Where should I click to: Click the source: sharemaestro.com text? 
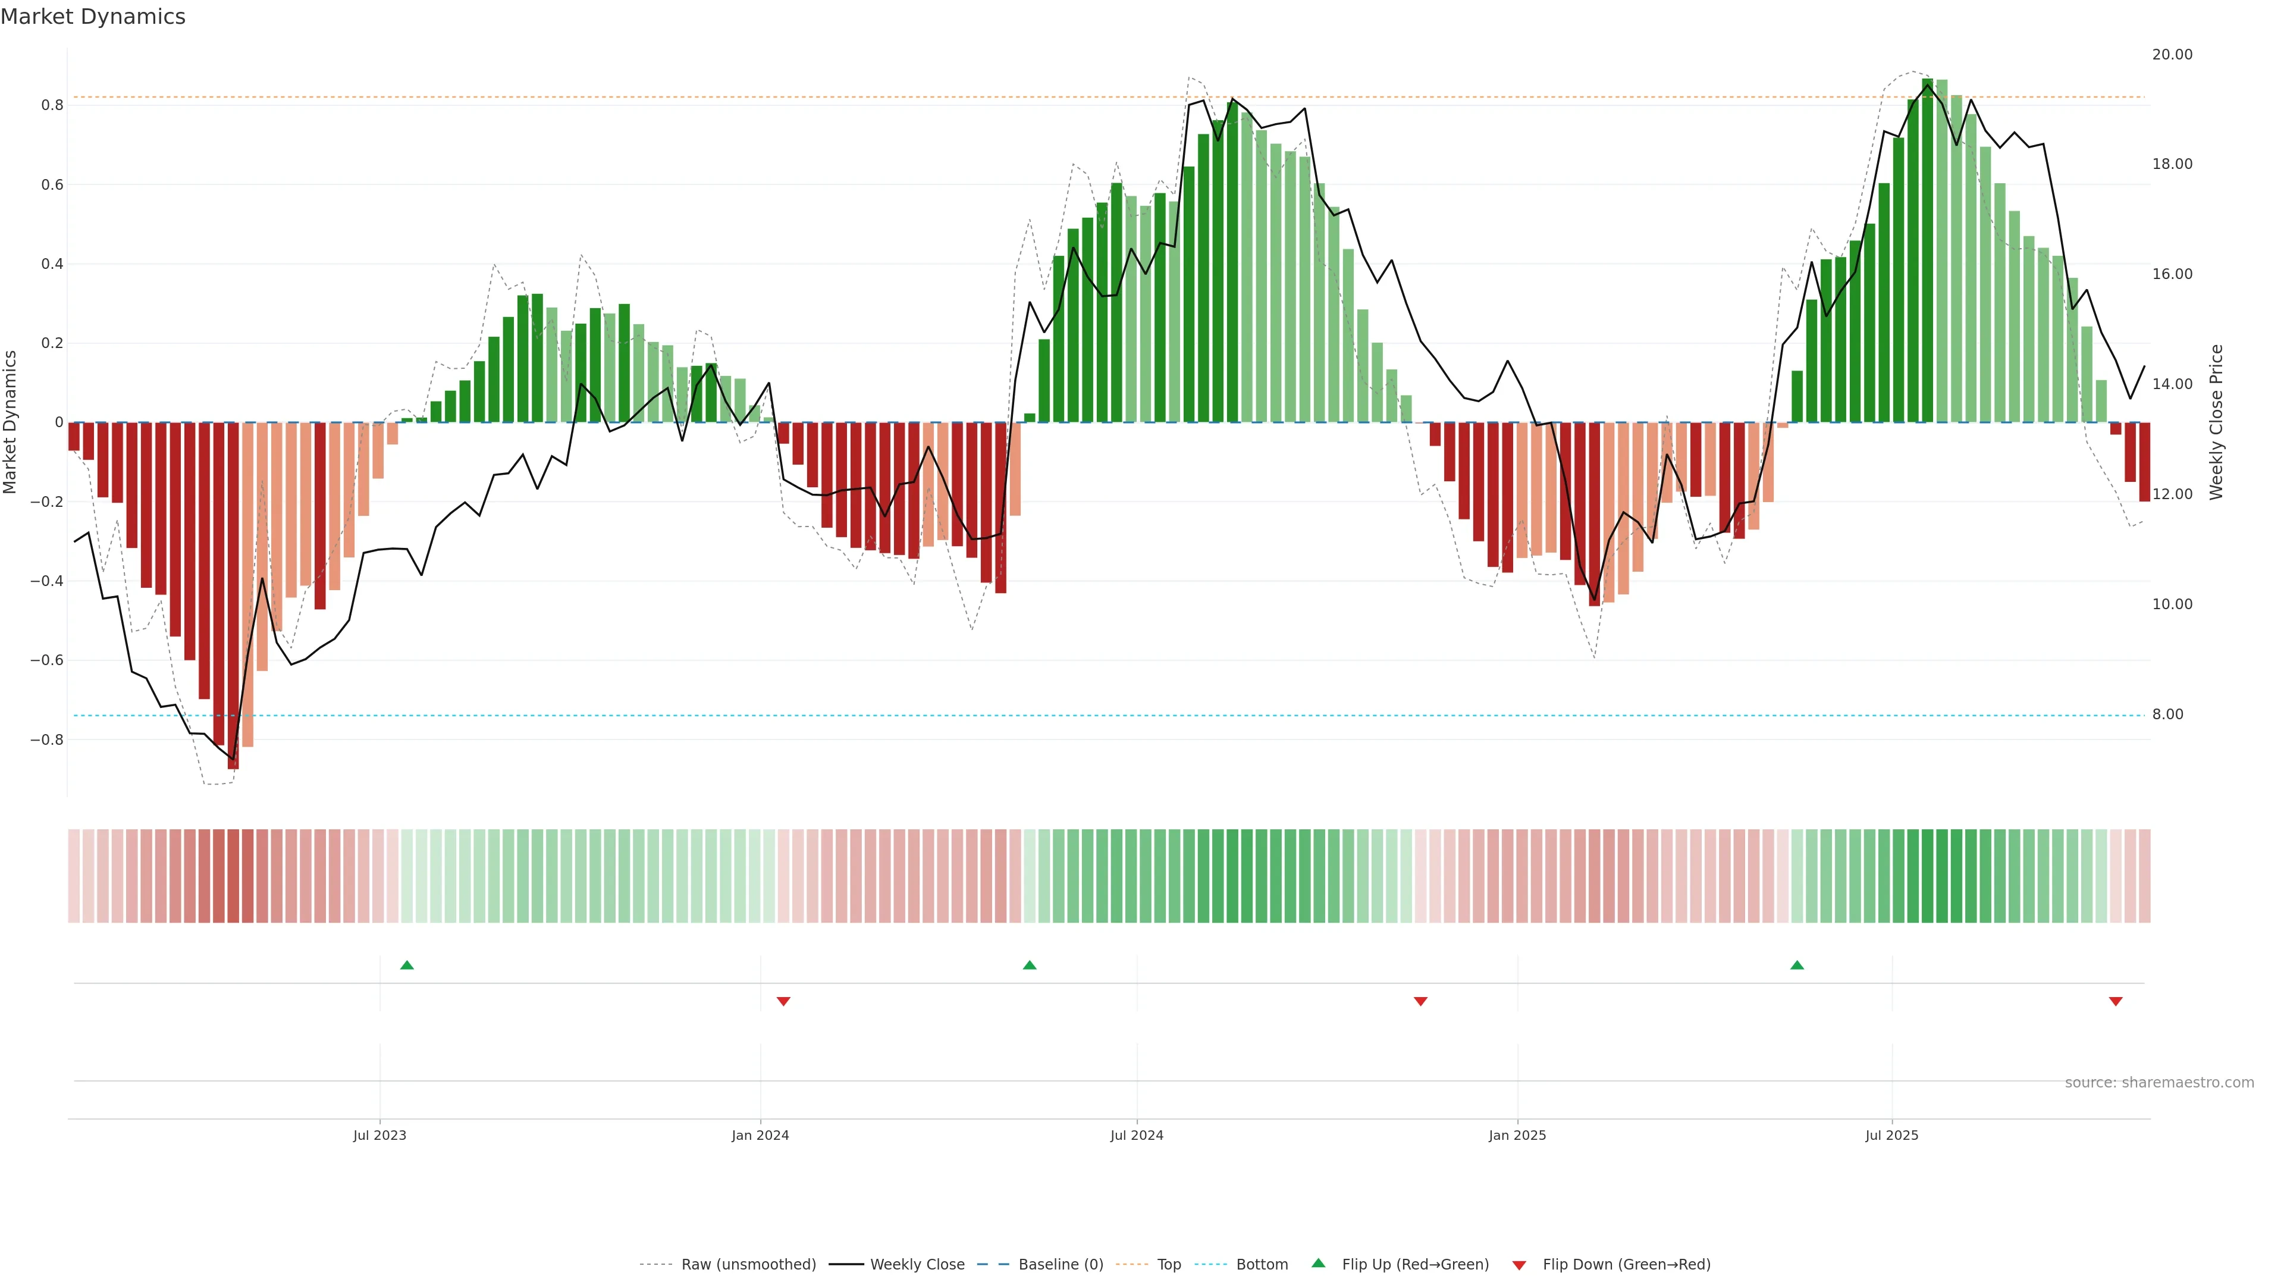(2159, 1083)
